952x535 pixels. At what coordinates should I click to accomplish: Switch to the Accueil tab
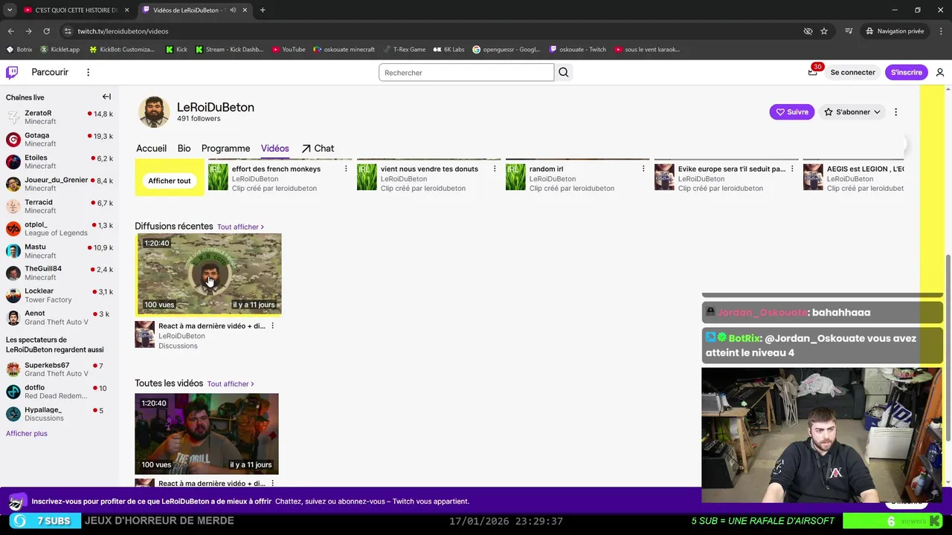151,149
